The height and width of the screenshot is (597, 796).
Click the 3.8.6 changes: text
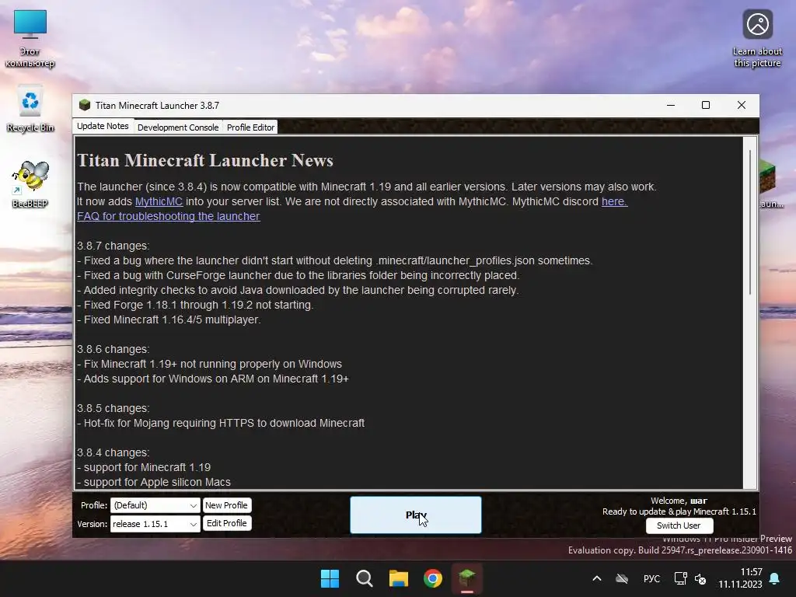(x=113, y=349)
